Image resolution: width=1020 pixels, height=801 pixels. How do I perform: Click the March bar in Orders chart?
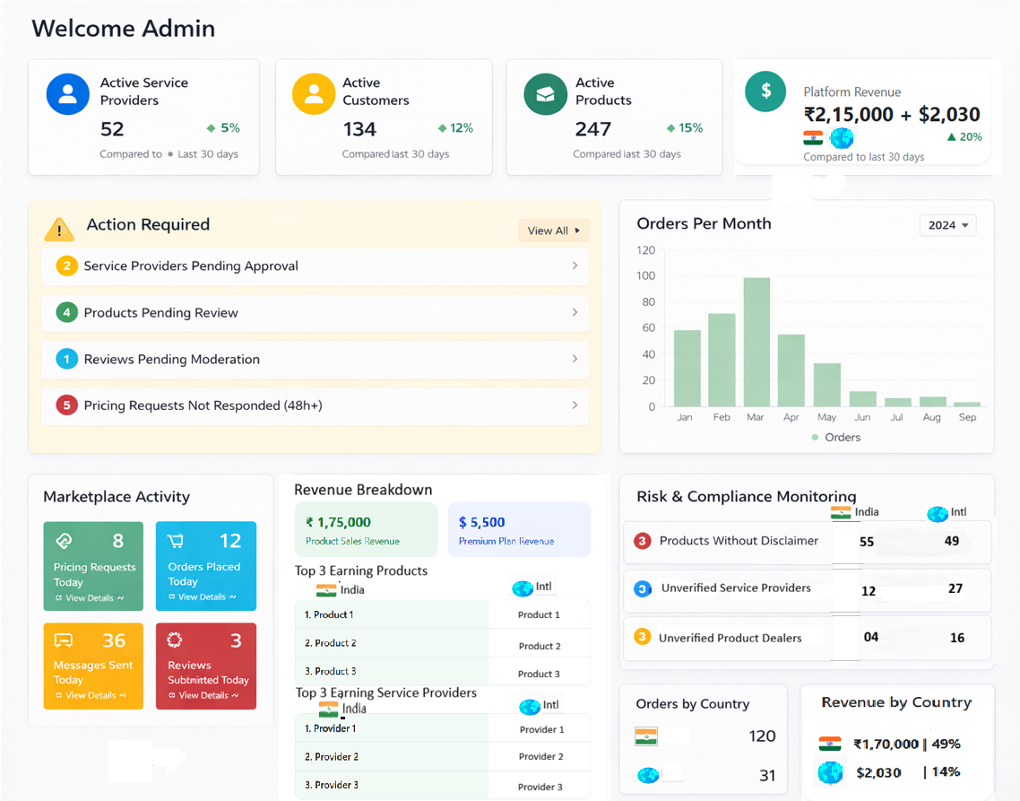[756, 342]
